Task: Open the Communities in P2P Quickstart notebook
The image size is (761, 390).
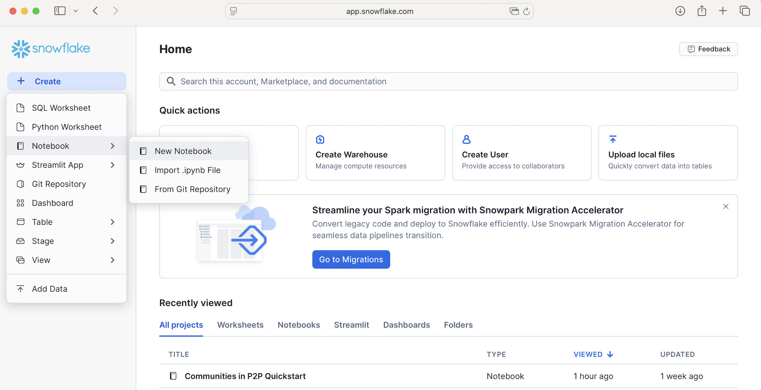Action: (245, 376)
